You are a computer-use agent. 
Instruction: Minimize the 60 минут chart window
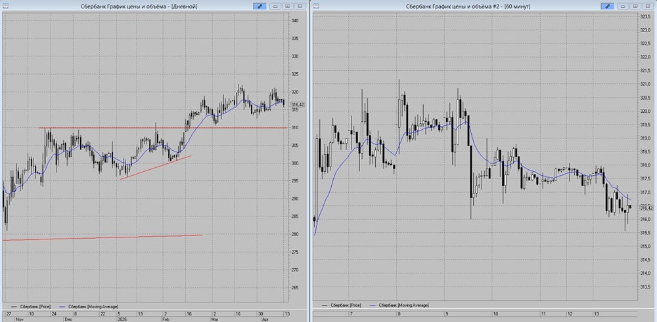tap(623, 7)
